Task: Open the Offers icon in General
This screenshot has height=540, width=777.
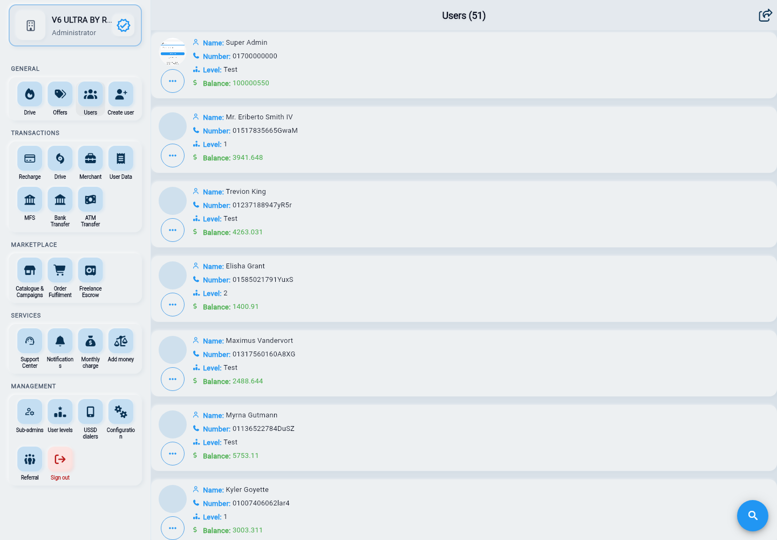Action: (x=60, y=94)
